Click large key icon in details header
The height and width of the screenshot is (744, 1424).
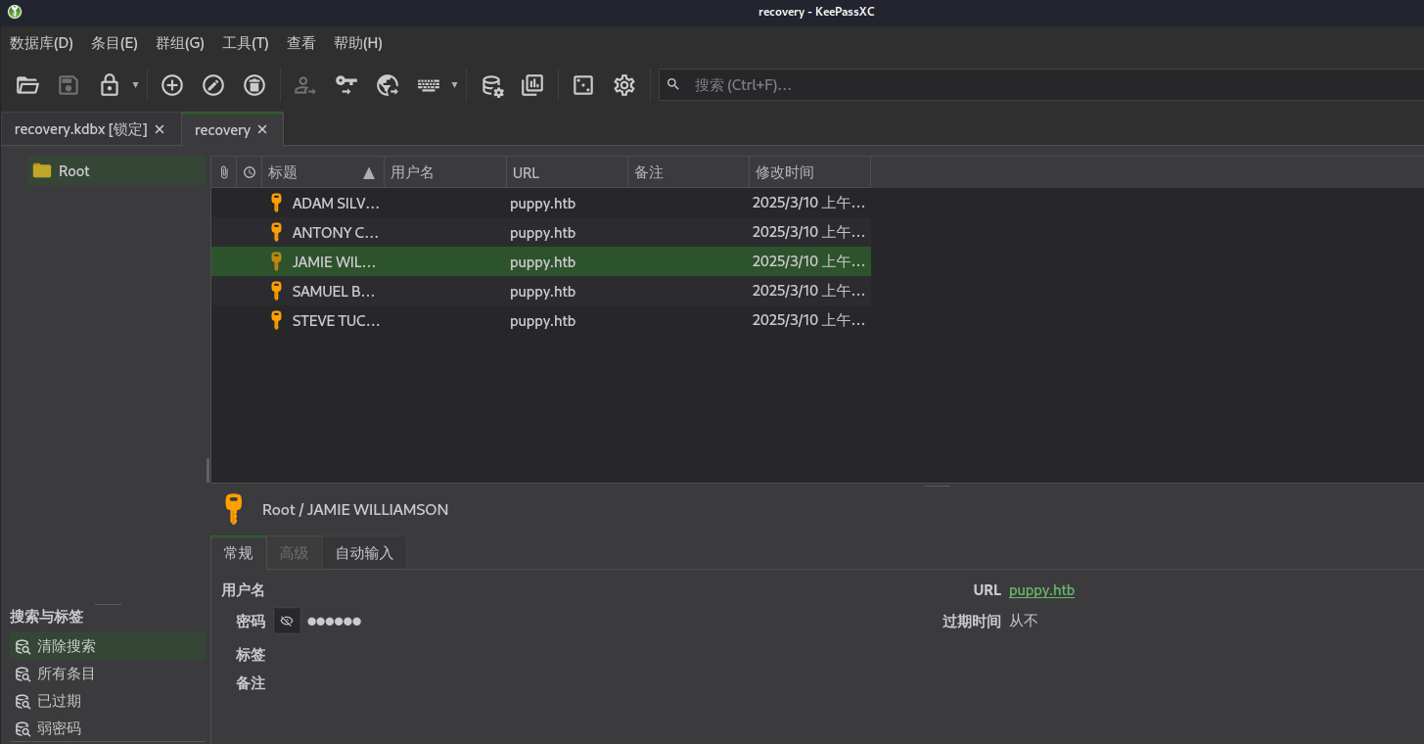[x=233, y=509]
